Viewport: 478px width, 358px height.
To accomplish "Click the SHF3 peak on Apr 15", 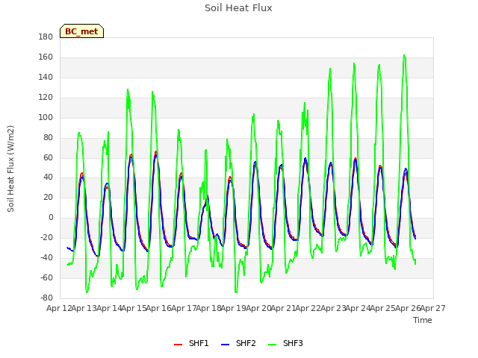I will pyautogui.click(x=128, y=89).
